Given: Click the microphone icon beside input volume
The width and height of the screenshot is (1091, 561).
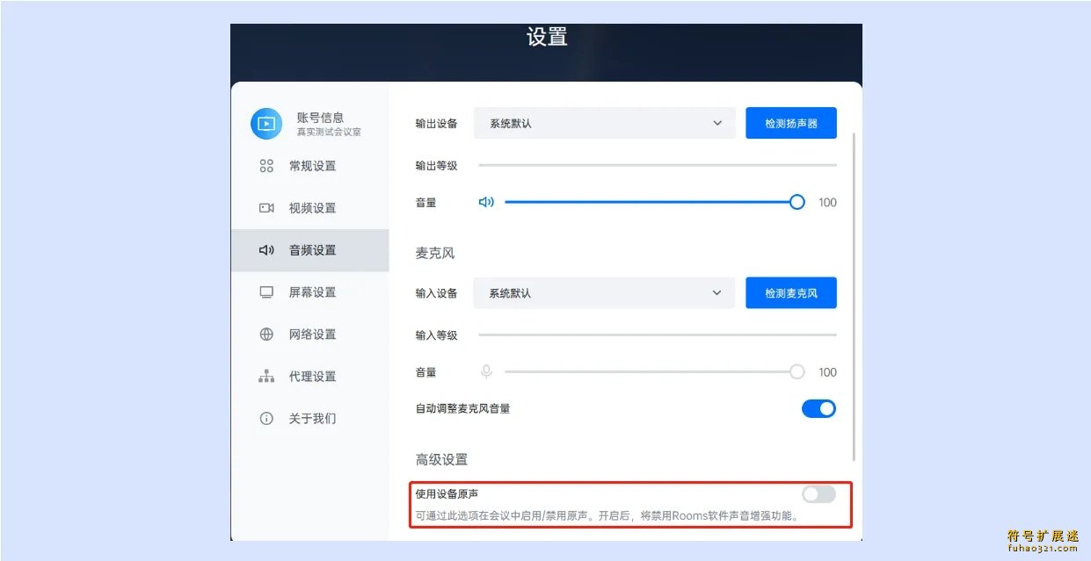Looking at the screenshot, I should [x=487, y=371].
